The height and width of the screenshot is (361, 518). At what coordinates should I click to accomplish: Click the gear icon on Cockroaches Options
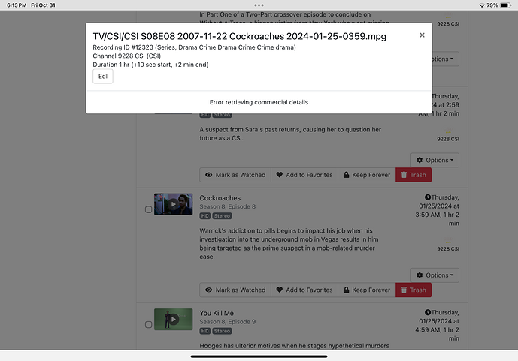pyautogui.click(x=419, y=275)
